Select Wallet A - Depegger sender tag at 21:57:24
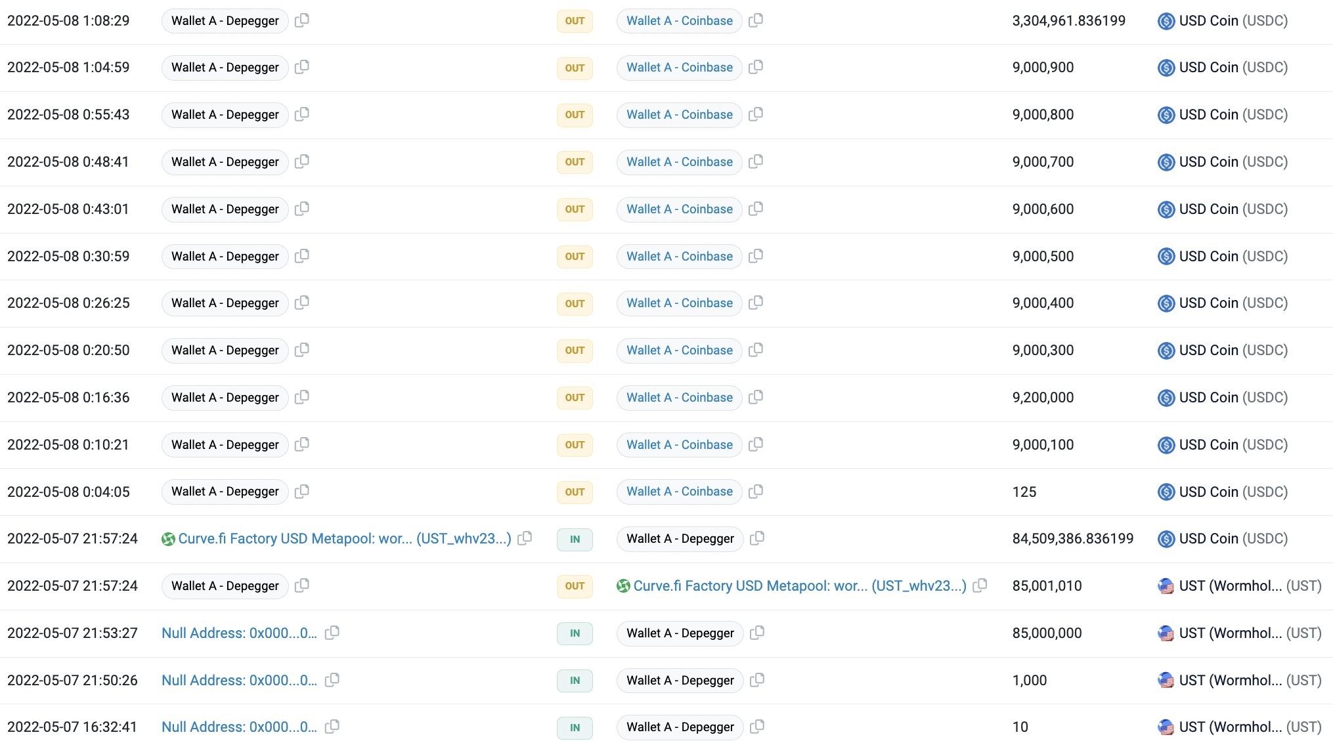1333x743 pixels. click(225, 585)
